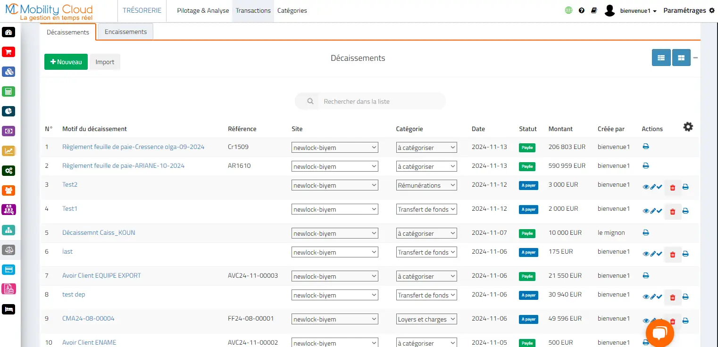Viewport: 718px width, 347px height.
Task: Open the pink invoice document module
Action: [x=8, y=289]
